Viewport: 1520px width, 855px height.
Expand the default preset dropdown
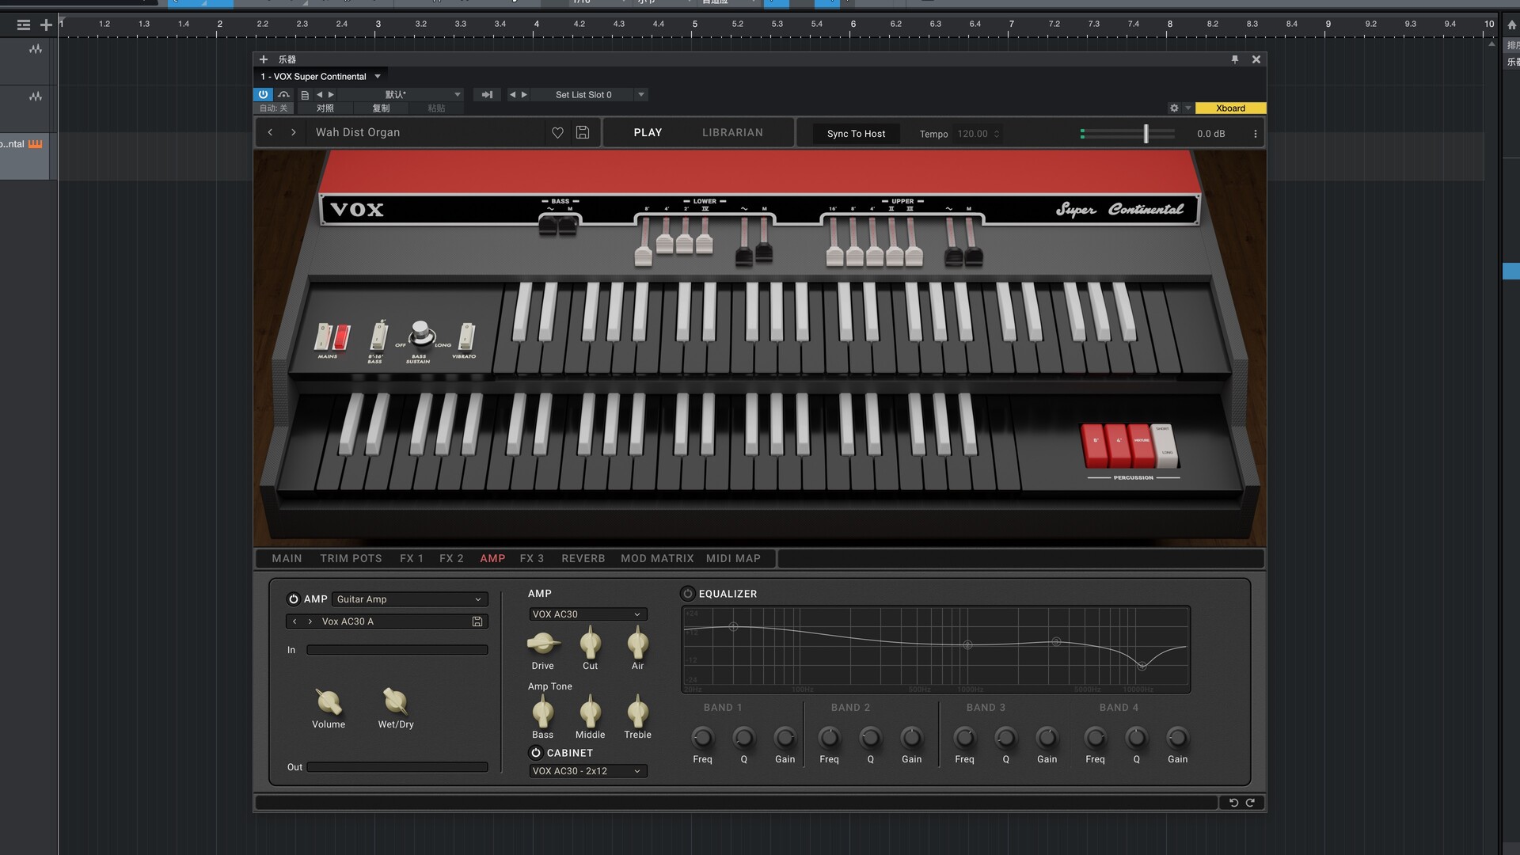coord(457,94)
